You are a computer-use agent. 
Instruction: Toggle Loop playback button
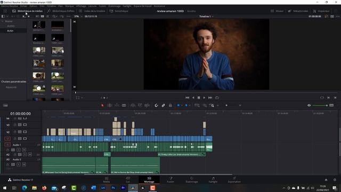(x=217, y=98)
